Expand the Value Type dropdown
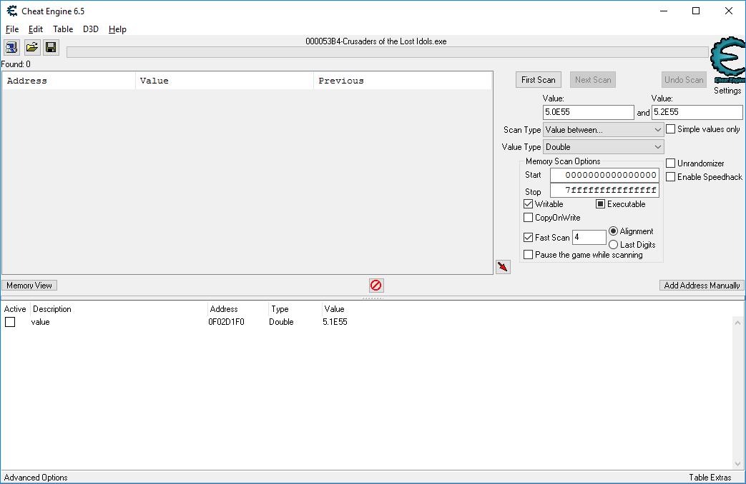 (604, 147)
